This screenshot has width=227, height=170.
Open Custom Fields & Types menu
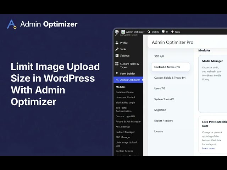[x=129, y=66]
